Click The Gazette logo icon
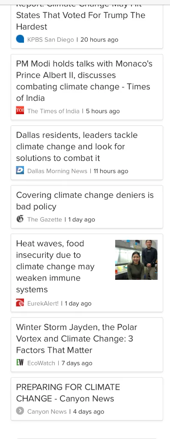 (x=20, y=219)
